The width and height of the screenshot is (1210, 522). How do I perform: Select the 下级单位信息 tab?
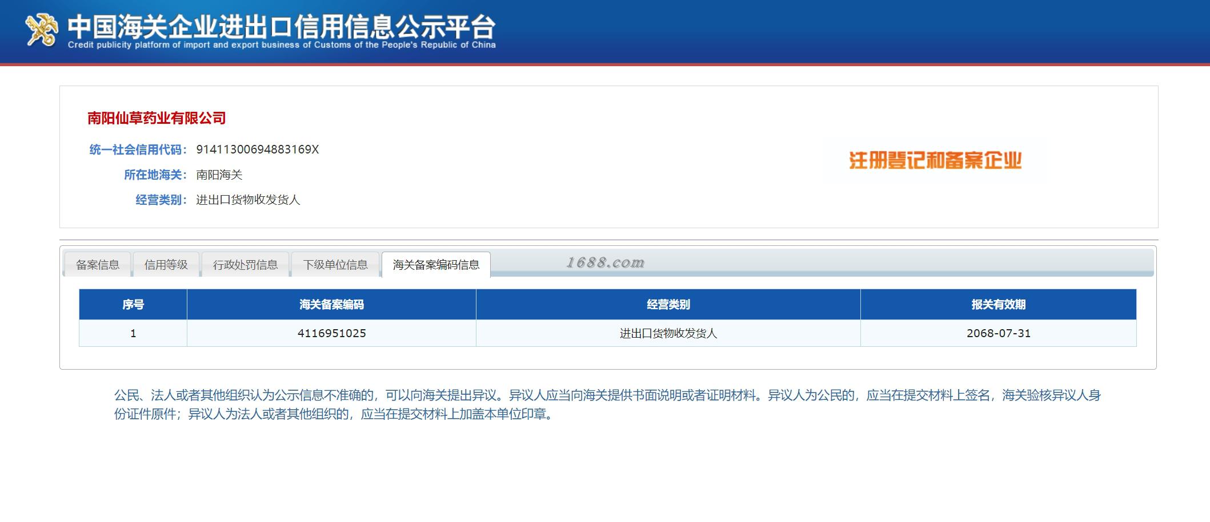coord(335,264)
